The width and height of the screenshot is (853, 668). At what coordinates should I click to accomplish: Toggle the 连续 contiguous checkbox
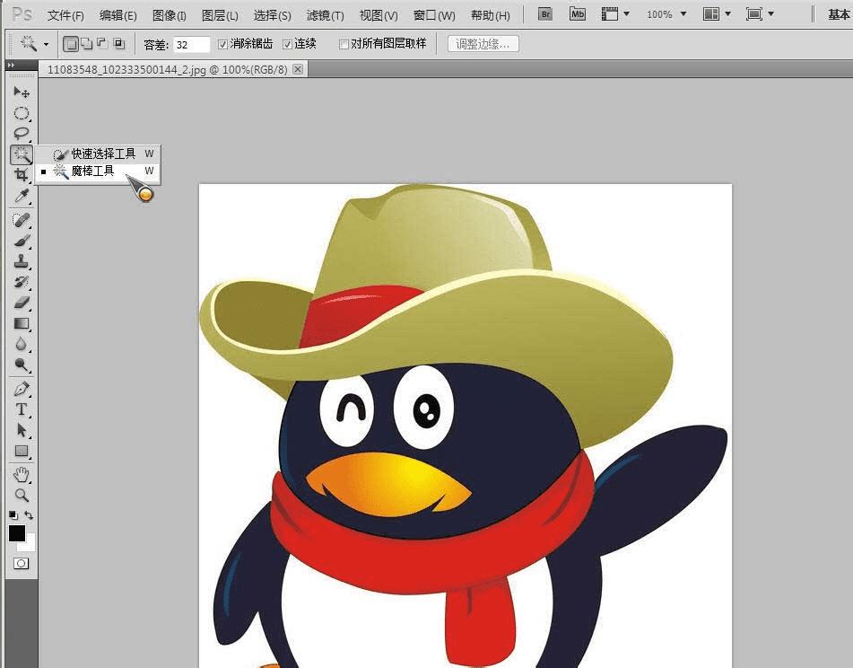[287, 44]
